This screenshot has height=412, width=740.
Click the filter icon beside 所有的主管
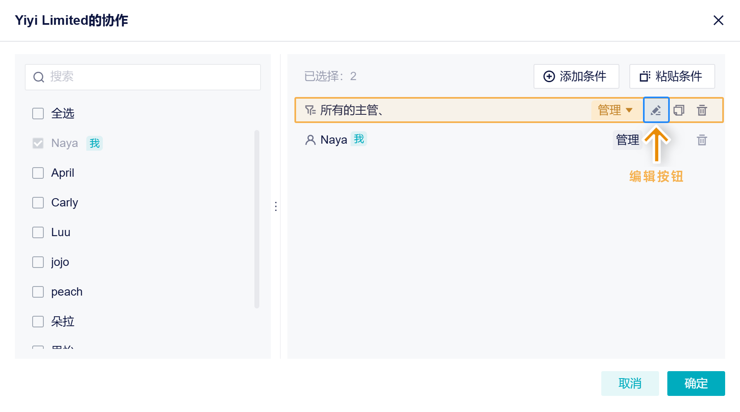click(310, 110)
